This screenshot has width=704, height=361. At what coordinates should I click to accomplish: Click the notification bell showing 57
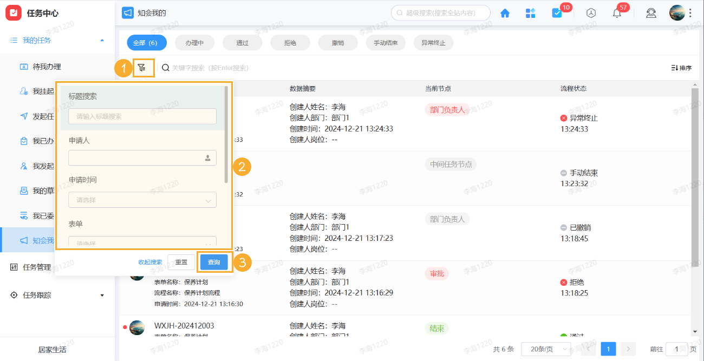[x=616, y=12]
